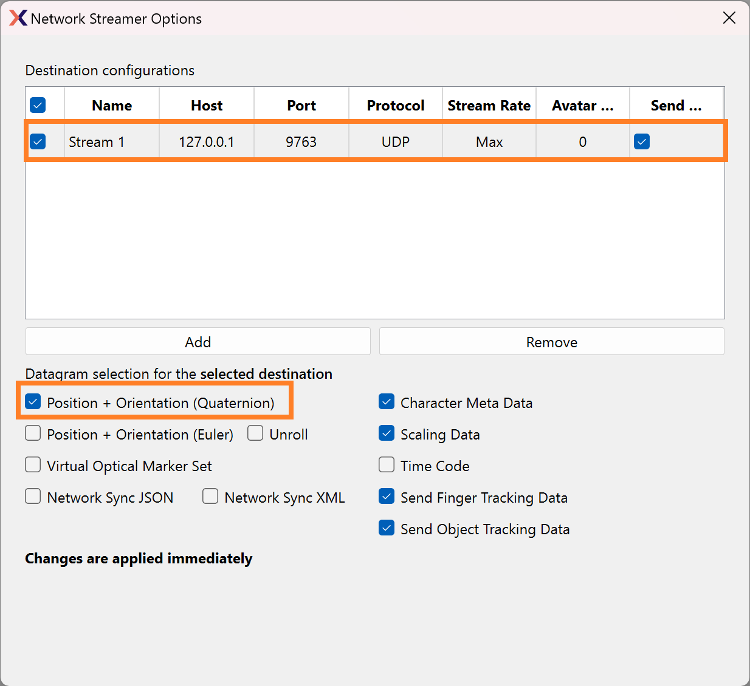Uncheck Position + Orientation (Quaternion)
Image resolution: width=750 pixels, height=686 pixels.
(33, 402)
